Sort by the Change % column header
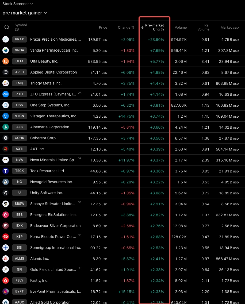 126,27
